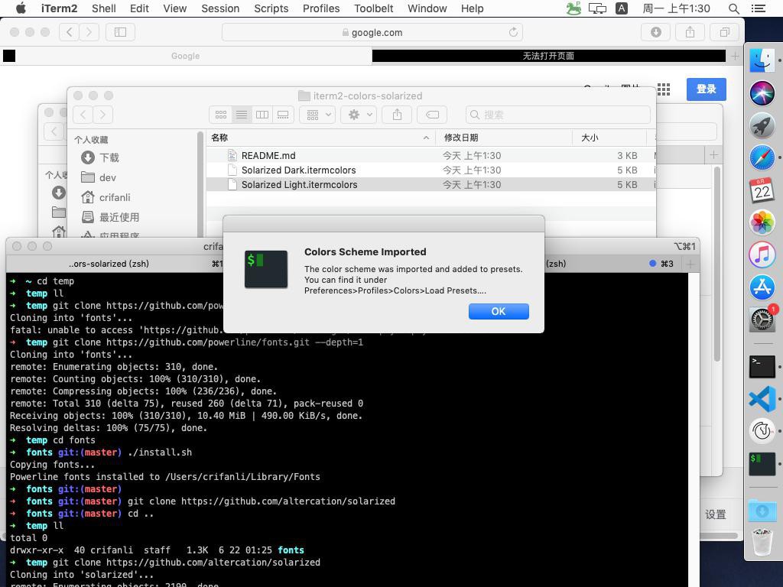783x587 pixels.
Task: Click the display mirroring menu bar icon
Action: (x=597, y=8)
